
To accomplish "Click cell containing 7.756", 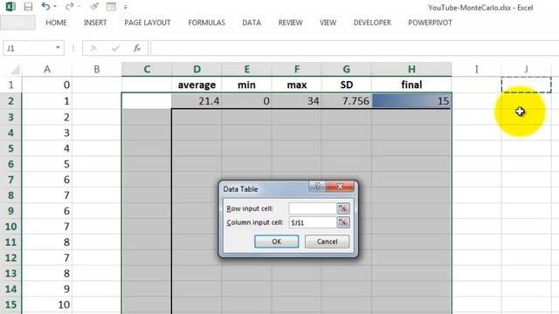I will pyautogui.click(x=347, y=101).
